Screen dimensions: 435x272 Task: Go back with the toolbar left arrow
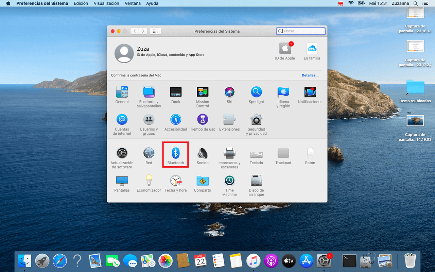[135, 31]
